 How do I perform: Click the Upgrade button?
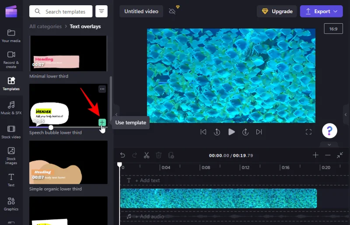coord(277,11)
